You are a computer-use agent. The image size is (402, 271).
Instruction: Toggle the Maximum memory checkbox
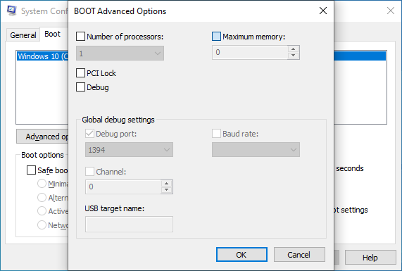pos(216,37)
